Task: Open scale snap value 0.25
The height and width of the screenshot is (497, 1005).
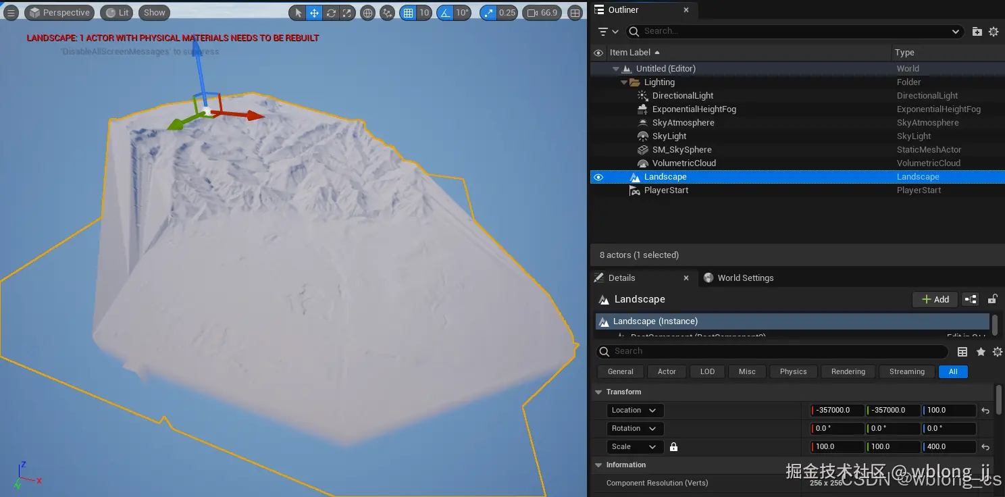Action: tap(507, 13)
